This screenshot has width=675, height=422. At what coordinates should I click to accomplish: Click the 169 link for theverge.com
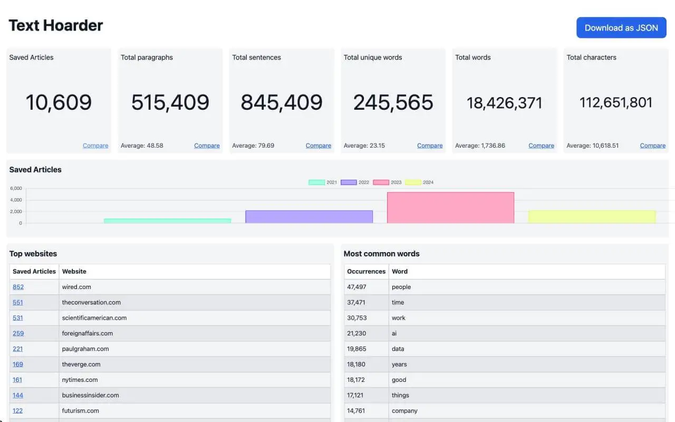click(x=18, y=364)
